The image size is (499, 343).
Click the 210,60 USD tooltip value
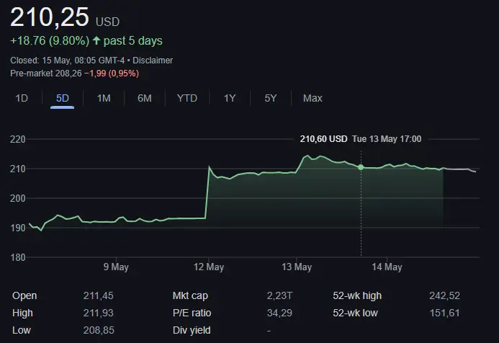point(323,139)
